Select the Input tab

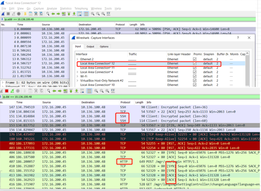pos(78,46)
